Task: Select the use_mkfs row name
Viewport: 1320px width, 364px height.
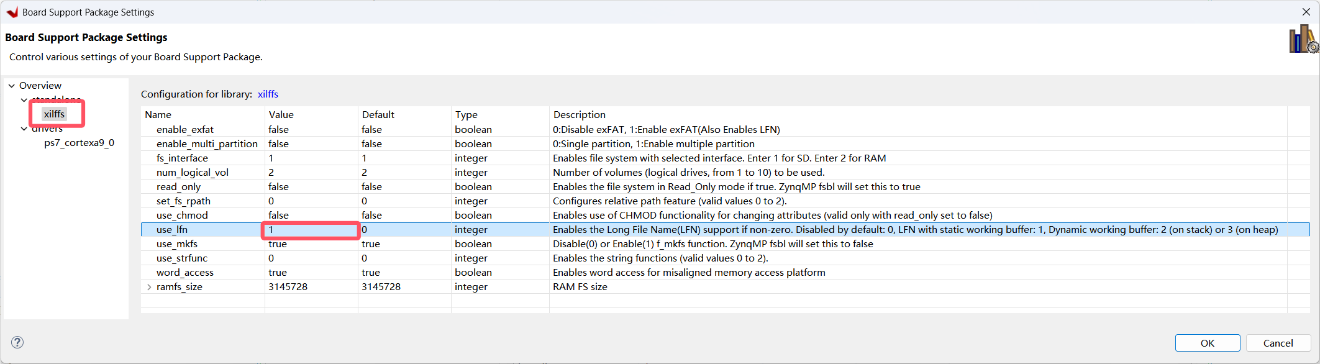Action: (x=177, y=244)
